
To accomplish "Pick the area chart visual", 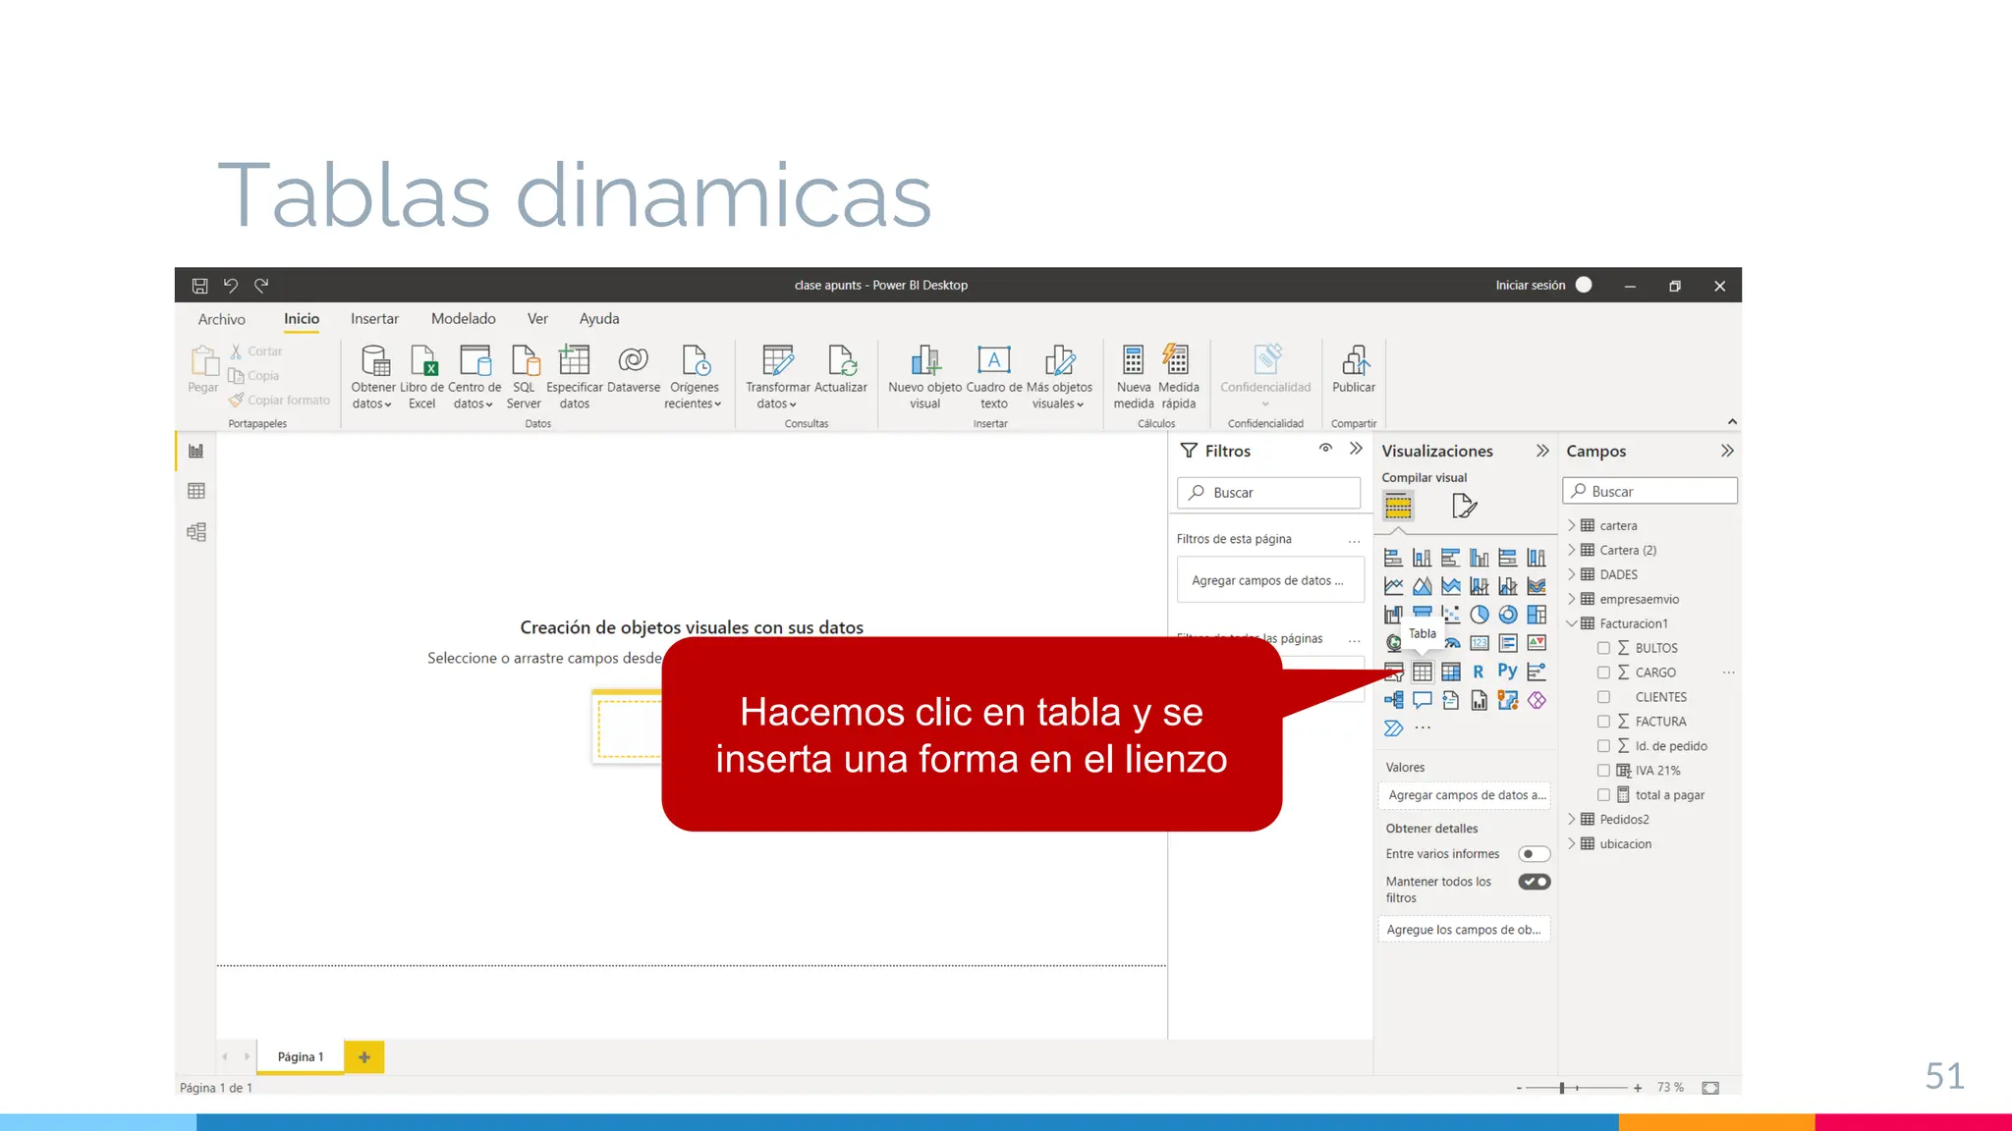I will pyautogui.click(x=1422, y=586).
